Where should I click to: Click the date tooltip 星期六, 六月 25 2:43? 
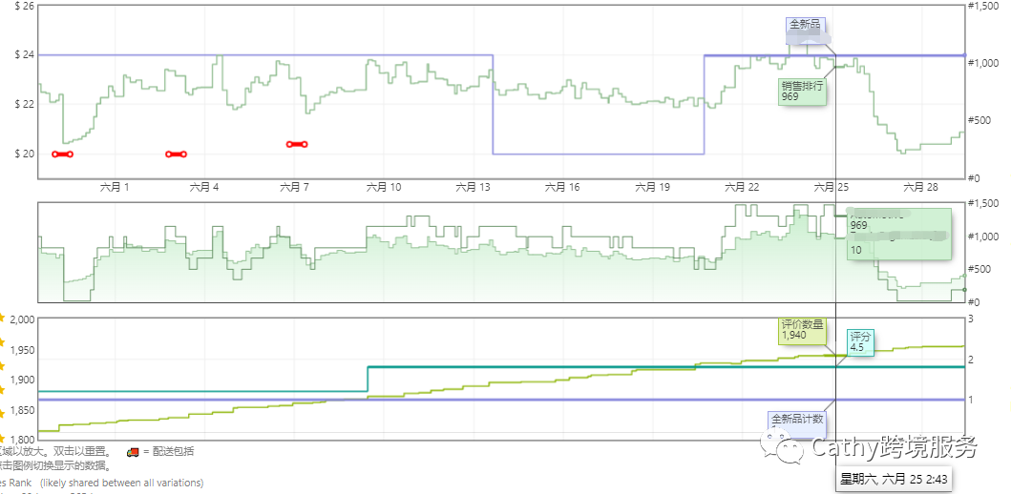point(893,478)
